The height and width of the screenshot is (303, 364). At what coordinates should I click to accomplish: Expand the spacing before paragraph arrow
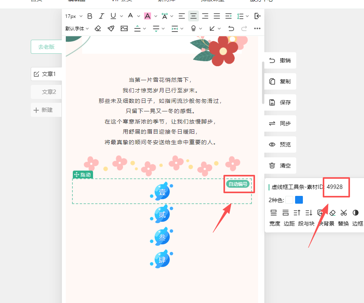144,28
